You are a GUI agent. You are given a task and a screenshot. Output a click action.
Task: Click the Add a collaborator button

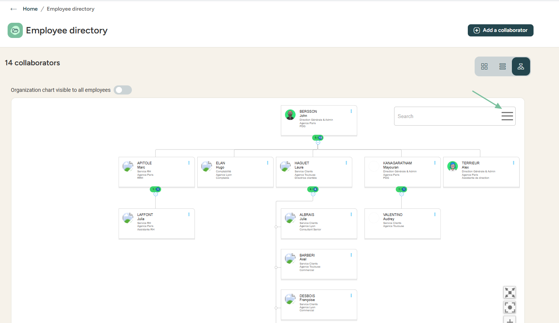[x=500, y=30]
